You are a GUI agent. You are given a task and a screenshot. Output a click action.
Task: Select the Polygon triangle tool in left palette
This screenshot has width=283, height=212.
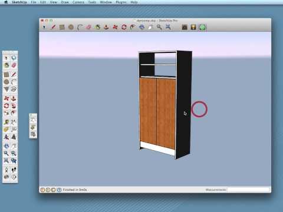coord(6,90)
